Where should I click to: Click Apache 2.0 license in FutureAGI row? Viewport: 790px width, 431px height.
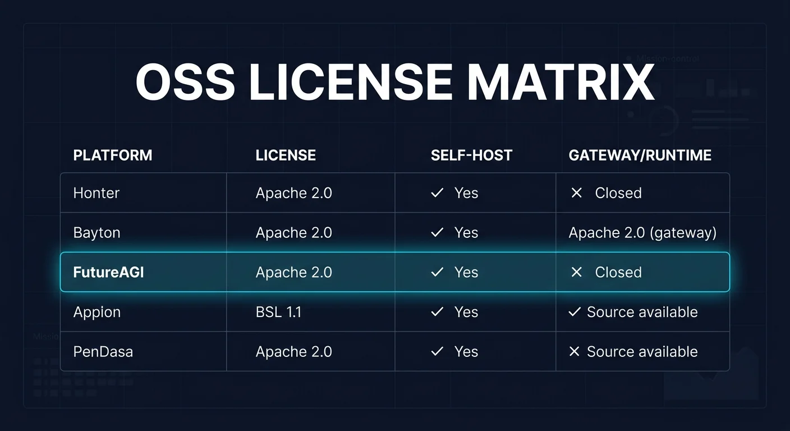(294, 272)
